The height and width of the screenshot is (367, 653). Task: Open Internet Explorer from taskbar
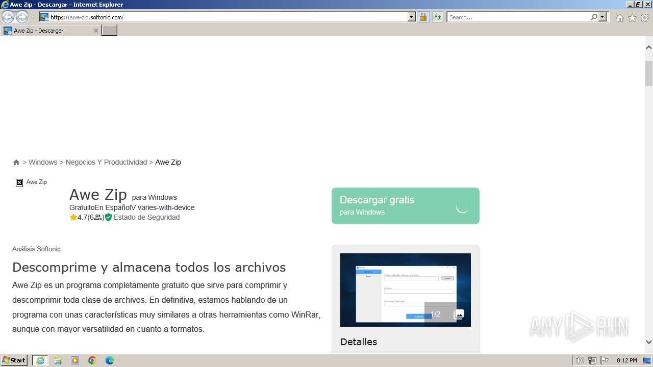(40, 360)
